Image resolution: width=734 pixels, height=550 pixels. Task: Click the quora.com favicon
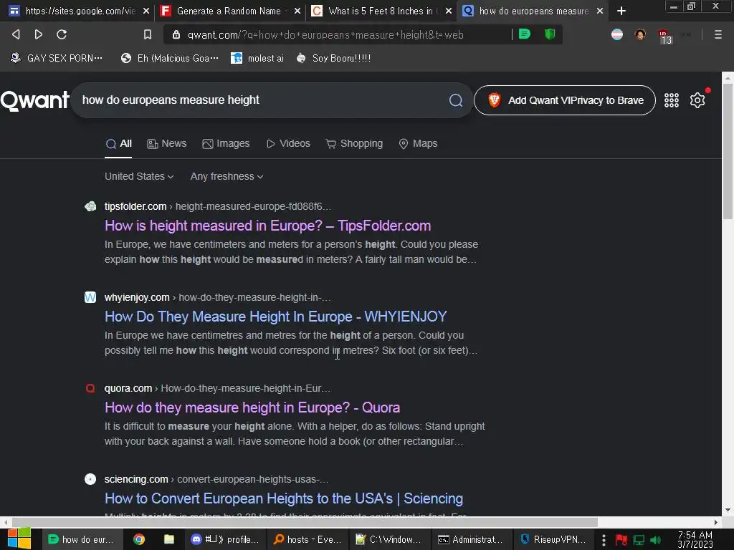click(x=90, y=388)
